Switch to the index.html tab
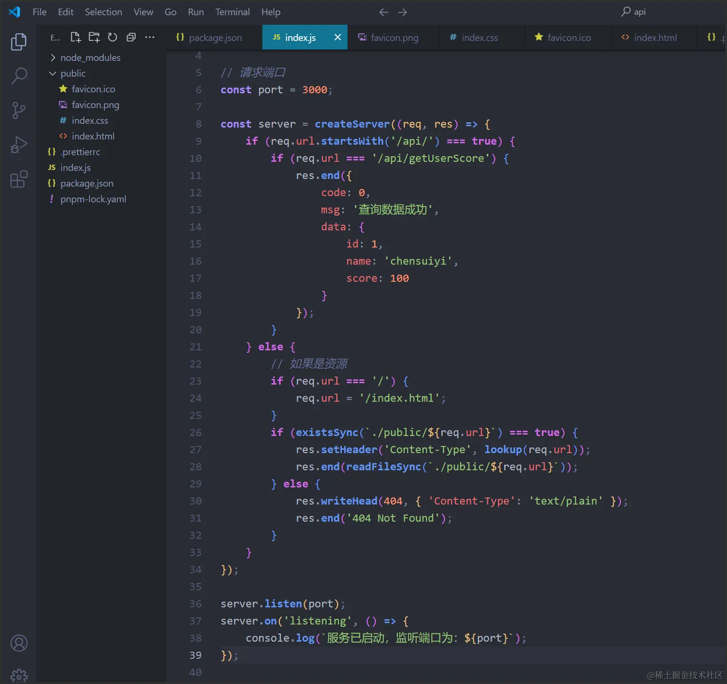The image size is (727, 684). [x=654, y=37]
